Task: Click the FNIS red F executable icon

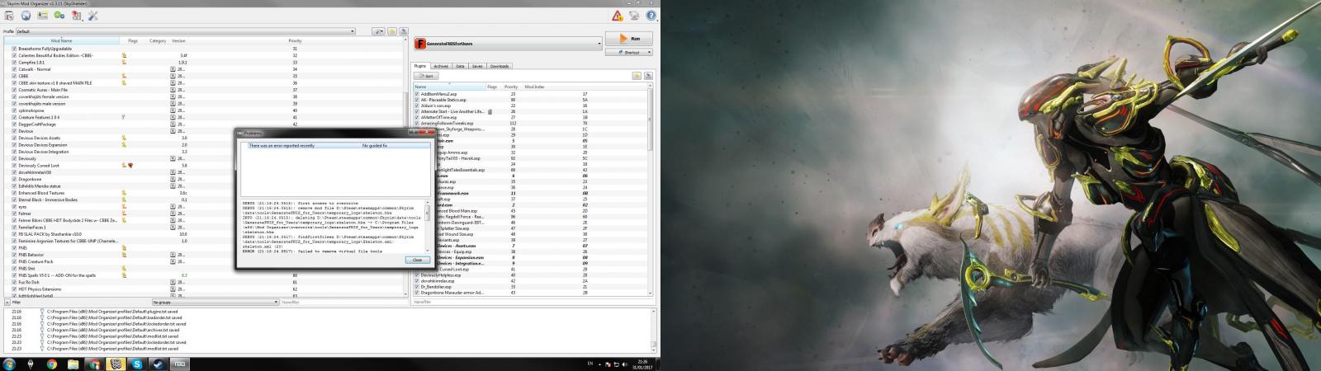Action: pyautogui.click(x=420, y=43)
